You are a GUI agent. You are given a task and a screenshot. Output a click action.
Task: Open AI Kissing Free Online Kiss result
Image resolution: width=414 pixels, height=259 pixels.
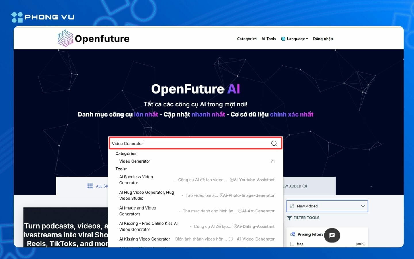click(148, 226)
